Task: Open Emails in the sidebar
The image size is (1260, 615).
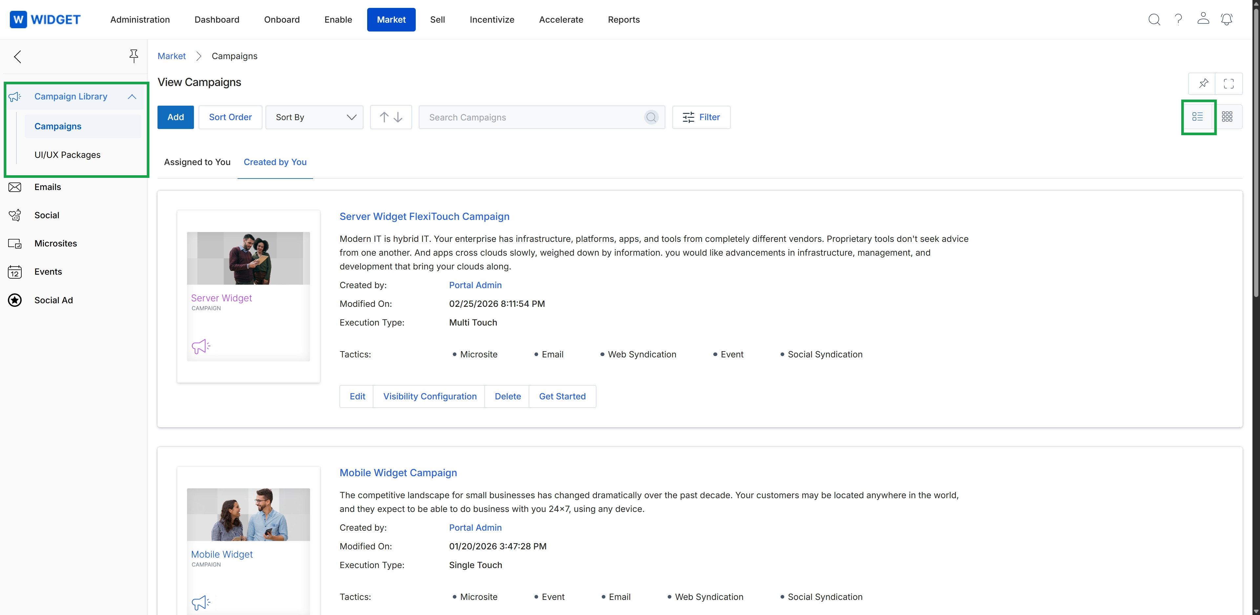Action: point(48,187)
